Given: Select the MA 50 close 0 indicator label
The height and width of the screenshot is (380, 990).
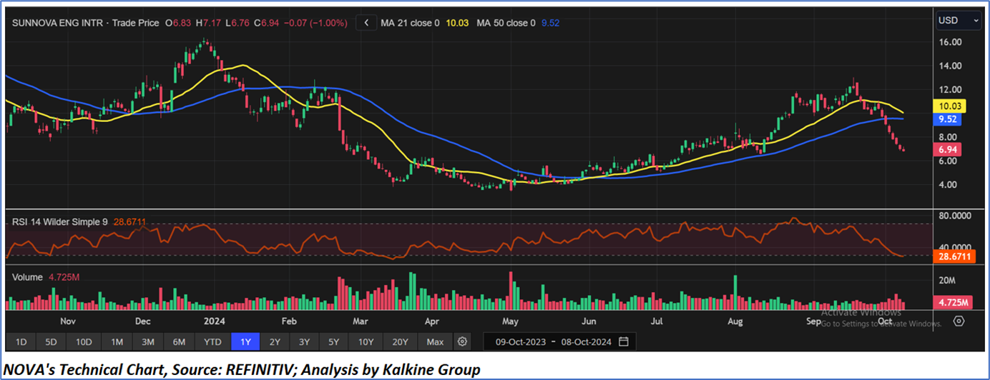Looking at the screenshot, I should (506, 23).
